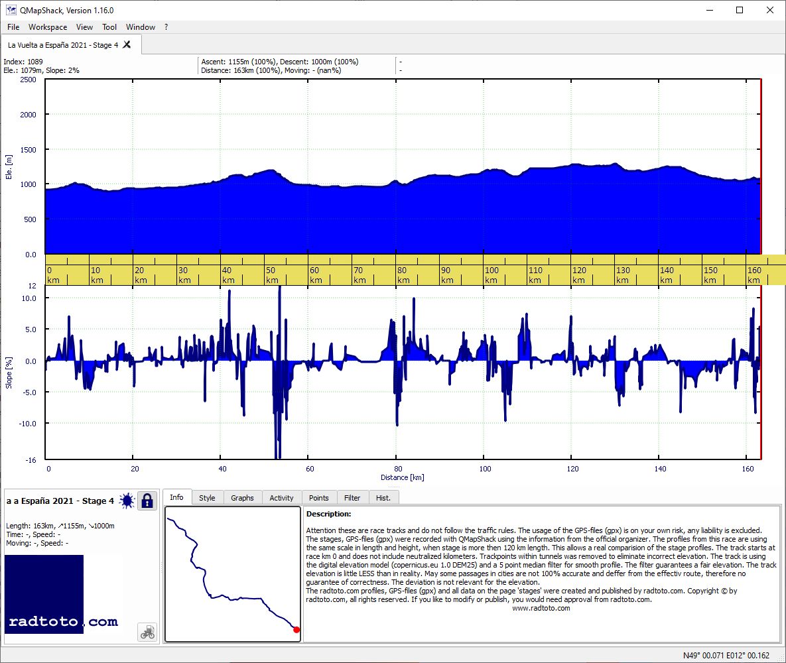Toggle the padlock lock icon
Viewport: 786px width, 663px height.
(x=147, y=501)
